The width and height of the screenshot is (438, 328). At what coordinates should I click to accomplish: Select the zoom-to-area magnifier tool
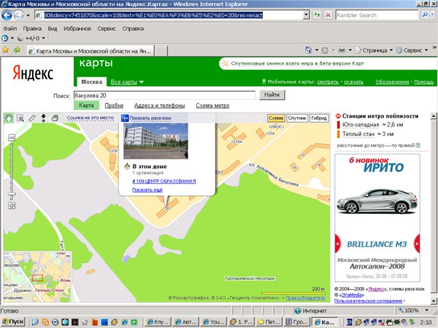point(21,118)
